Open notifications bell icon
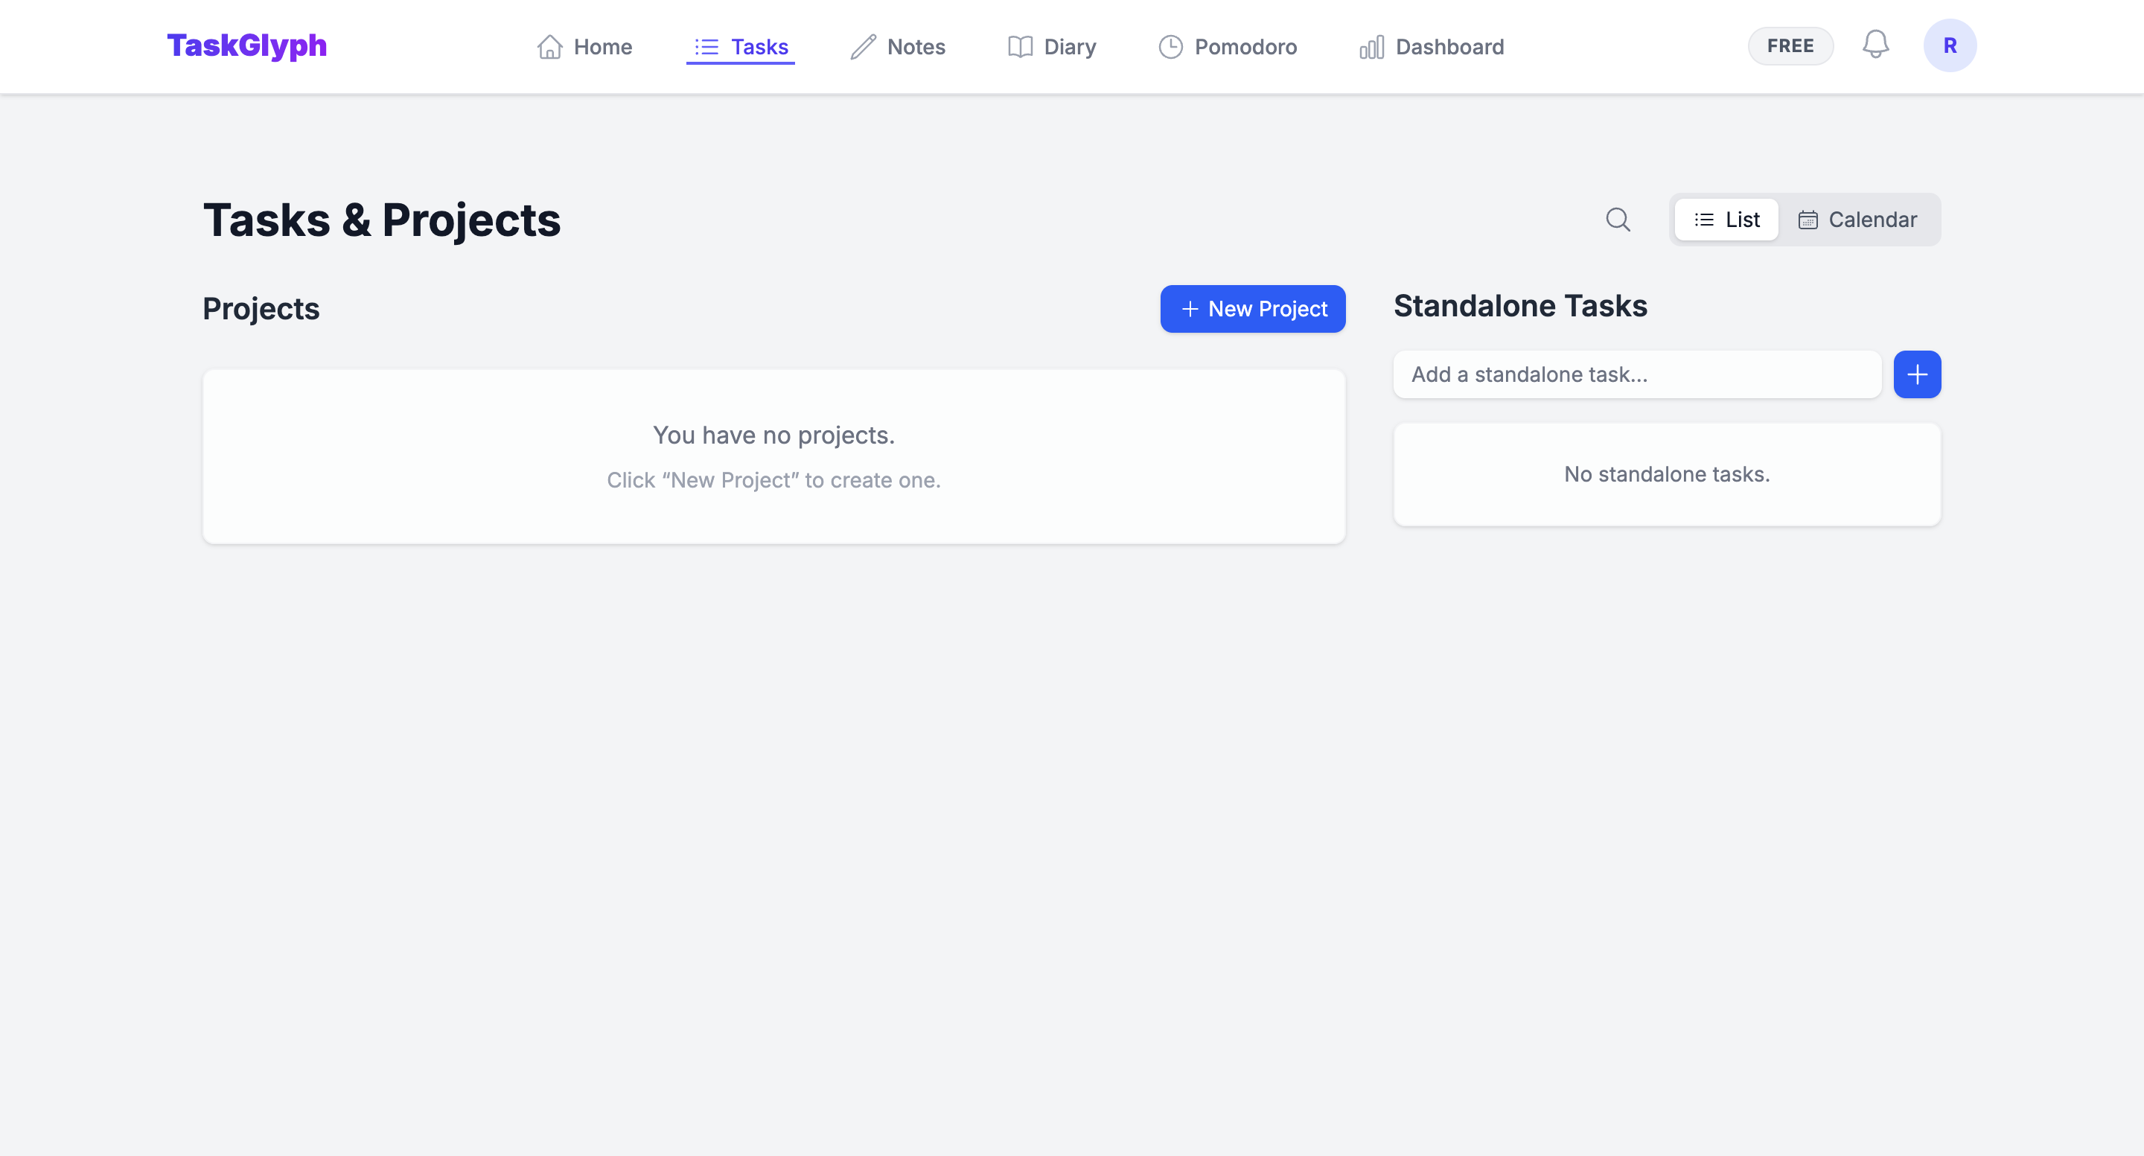Image resolution: width=2144 pixels, height=1156 pixels. (1875, 45)
